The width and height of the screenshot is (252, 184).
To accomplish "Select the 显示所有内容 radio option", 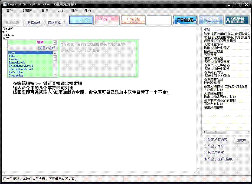I will (206, 140).
